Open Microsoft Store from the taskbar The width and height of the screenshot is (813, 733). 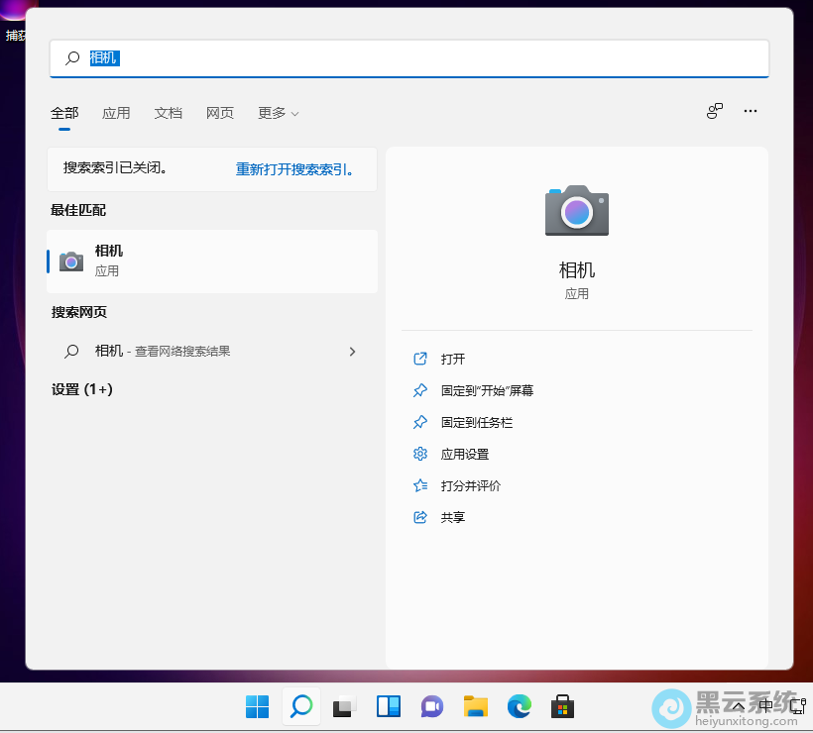(x=562, y=707)
